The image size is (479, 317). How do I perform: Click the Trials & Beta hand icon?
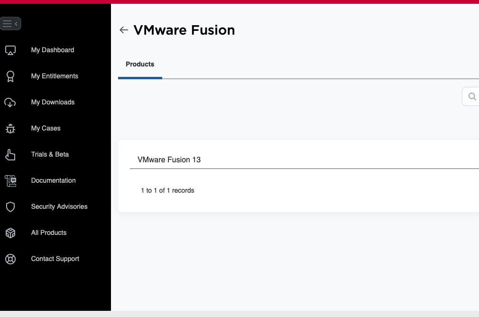point(10,155)
